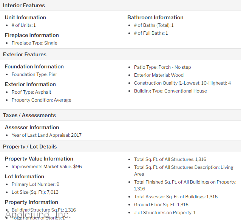
Task: Collapse the Taxes / Assessments section header
Action: [x=120, y=115]
